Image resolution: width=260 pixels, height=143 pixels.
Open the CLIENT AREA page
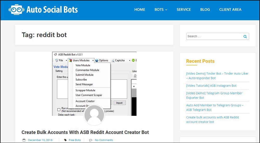click(230, 10)
